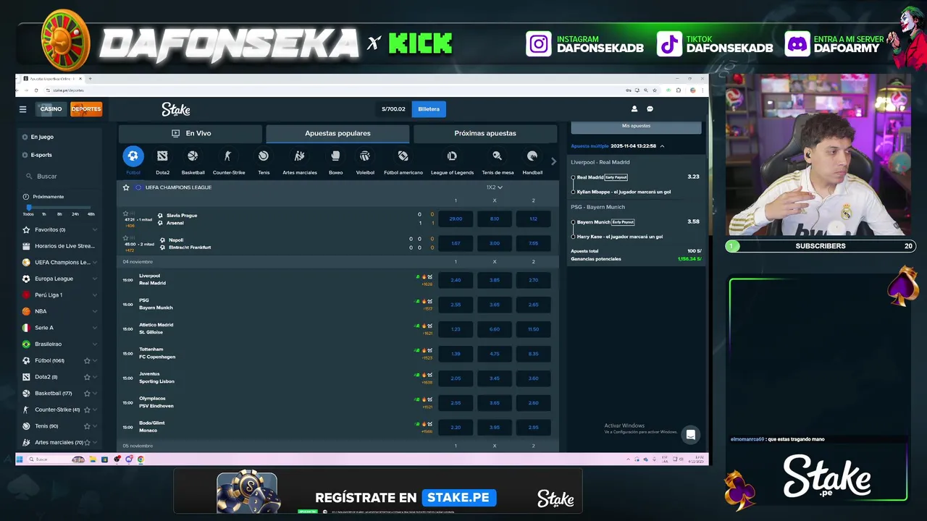
Task: Open the browser extensions icon
Action: click(x=679, y=90)
